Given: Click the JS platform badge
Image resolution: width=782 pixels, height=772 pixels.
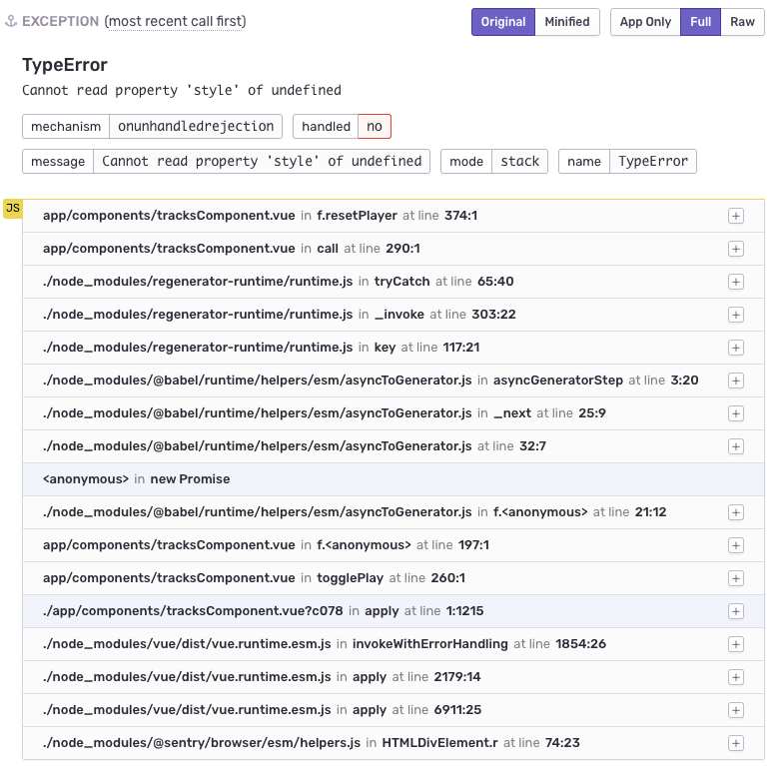Looking at the screenshot, I should (13, 209).
